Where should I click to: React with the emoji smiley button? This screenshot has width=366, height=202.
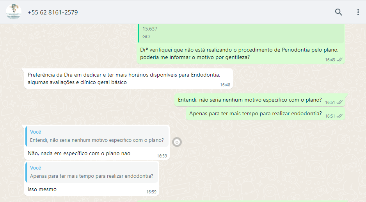click(x=177, y=142)
